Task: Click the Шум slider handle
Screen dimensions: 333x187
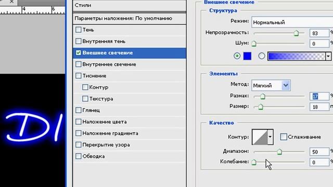Action: [254, 44]
